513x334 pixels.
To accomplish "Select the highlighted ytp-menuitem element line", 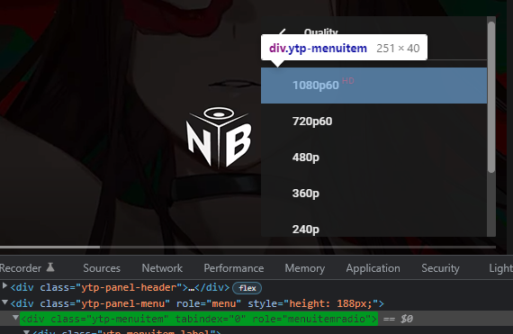I will pos(199,319).
